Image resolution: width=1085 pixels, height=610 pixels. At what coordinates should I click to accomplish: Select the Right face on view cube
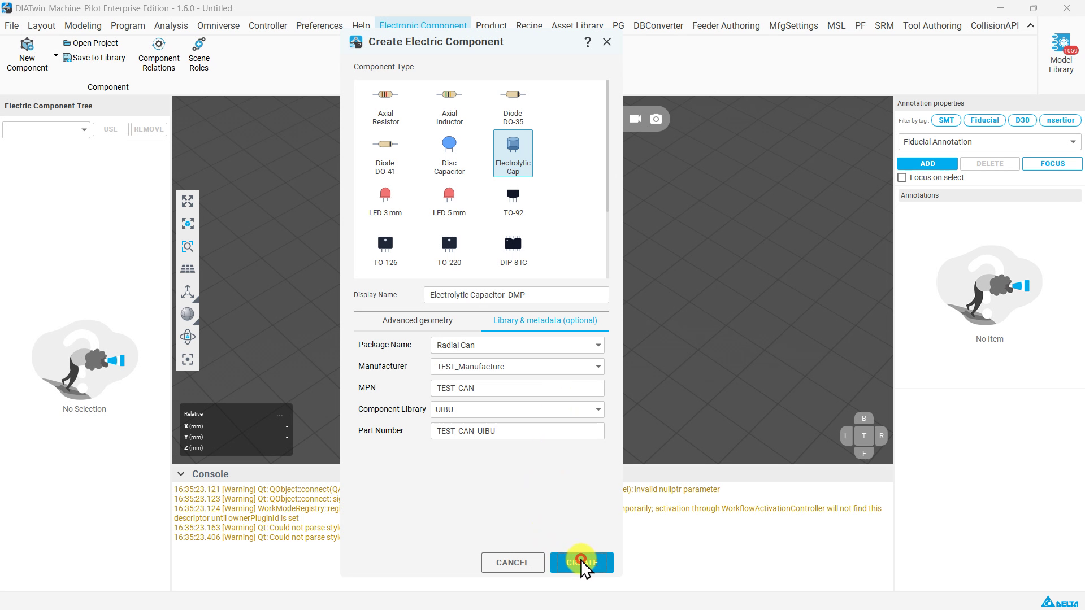coord(881,436)
